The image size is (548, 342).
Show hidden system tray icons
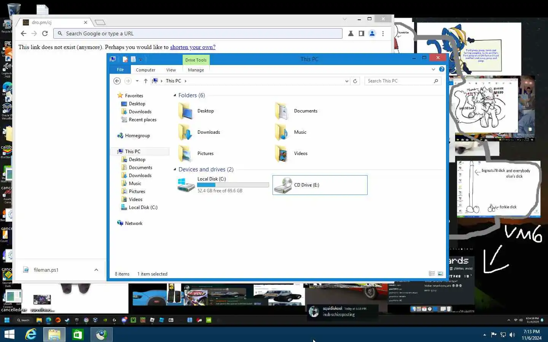point(484,335)
